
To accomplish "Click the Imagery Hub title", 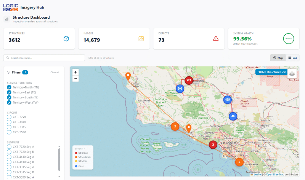I will tap(32, 7).
